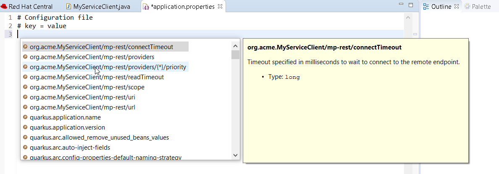Image resolution: width=499 pixels, height=174 pixels.
Task: Open the Outline view tab
Action: point(441,6)
